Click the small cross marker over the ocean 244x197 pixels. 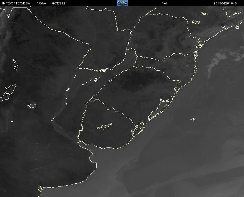pyautogui.click(x=193, y=120)
